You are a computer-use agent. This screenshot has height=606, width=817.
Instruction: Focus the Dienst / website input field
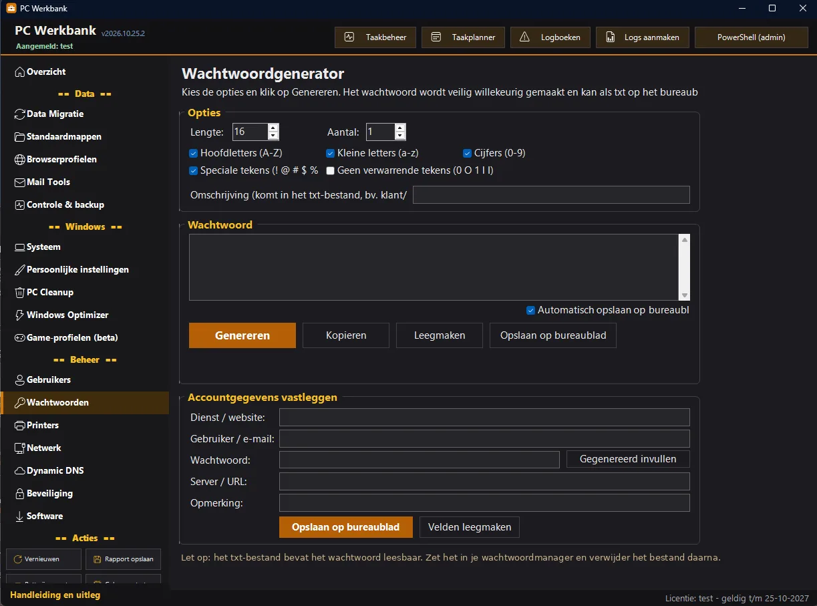[484, 418]
